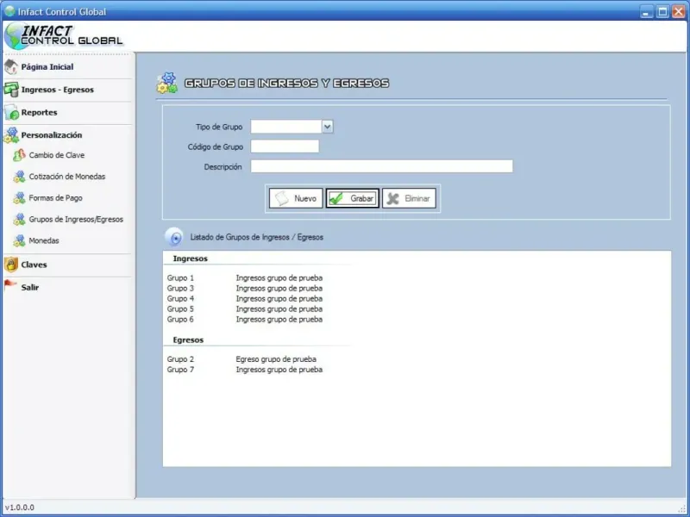The image size is (690, 517).
Task: Open Cambio de Clave option
Action: (x=57, y=155)
